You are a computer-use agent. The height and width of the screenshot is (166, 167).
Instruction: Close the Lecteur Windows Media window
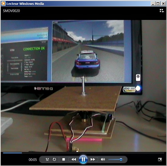point(163,4)
